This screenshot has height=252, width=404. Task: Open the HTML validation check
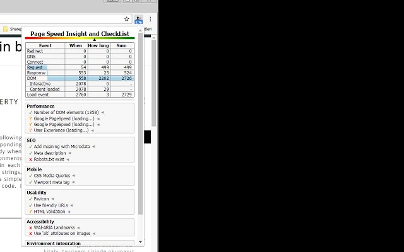click(x=49, y=212)
